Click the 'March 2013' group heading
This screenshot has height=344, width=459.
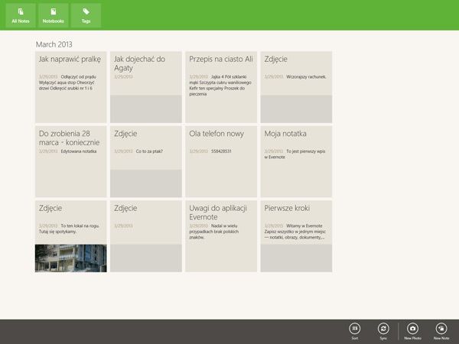[54, 44]
